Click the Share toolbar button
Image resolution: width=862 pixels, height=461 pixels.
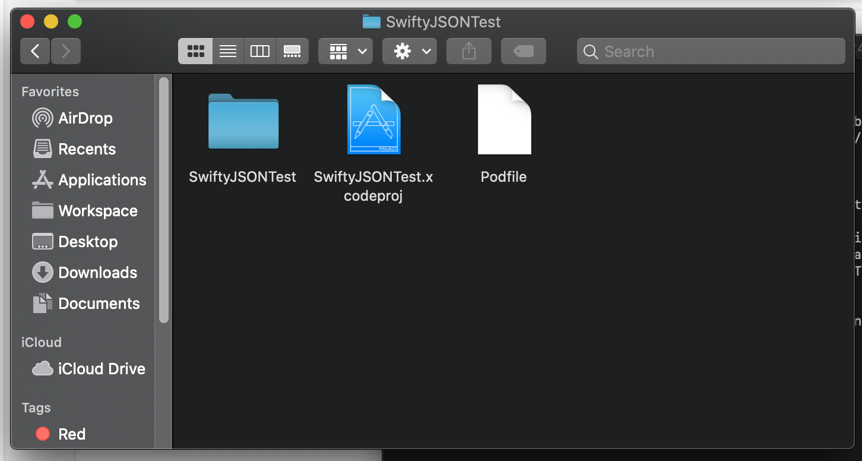[469, 52]
